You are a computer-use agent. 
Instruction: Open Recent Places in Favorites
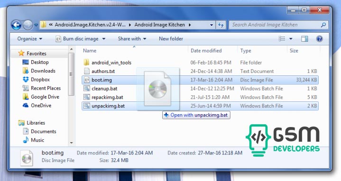coord(46,88)
